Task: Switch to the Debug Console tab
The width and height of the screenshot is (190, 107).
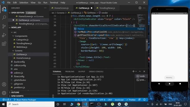Action: coord(96,72)
